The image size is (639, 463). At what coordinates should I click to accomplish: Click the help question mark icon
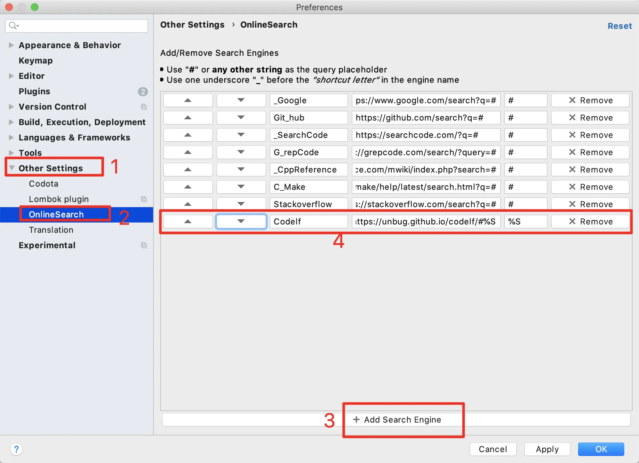(16, 449)
